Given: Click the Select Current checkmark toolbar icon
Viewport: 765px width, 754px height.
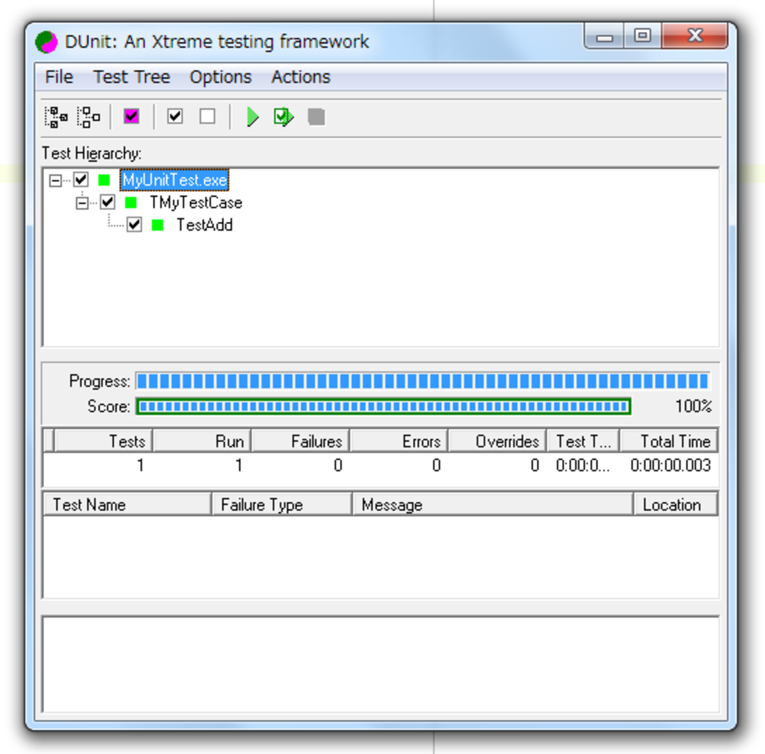Looking at the screenshot, I should pyautogui.click(x=175, y=117).
